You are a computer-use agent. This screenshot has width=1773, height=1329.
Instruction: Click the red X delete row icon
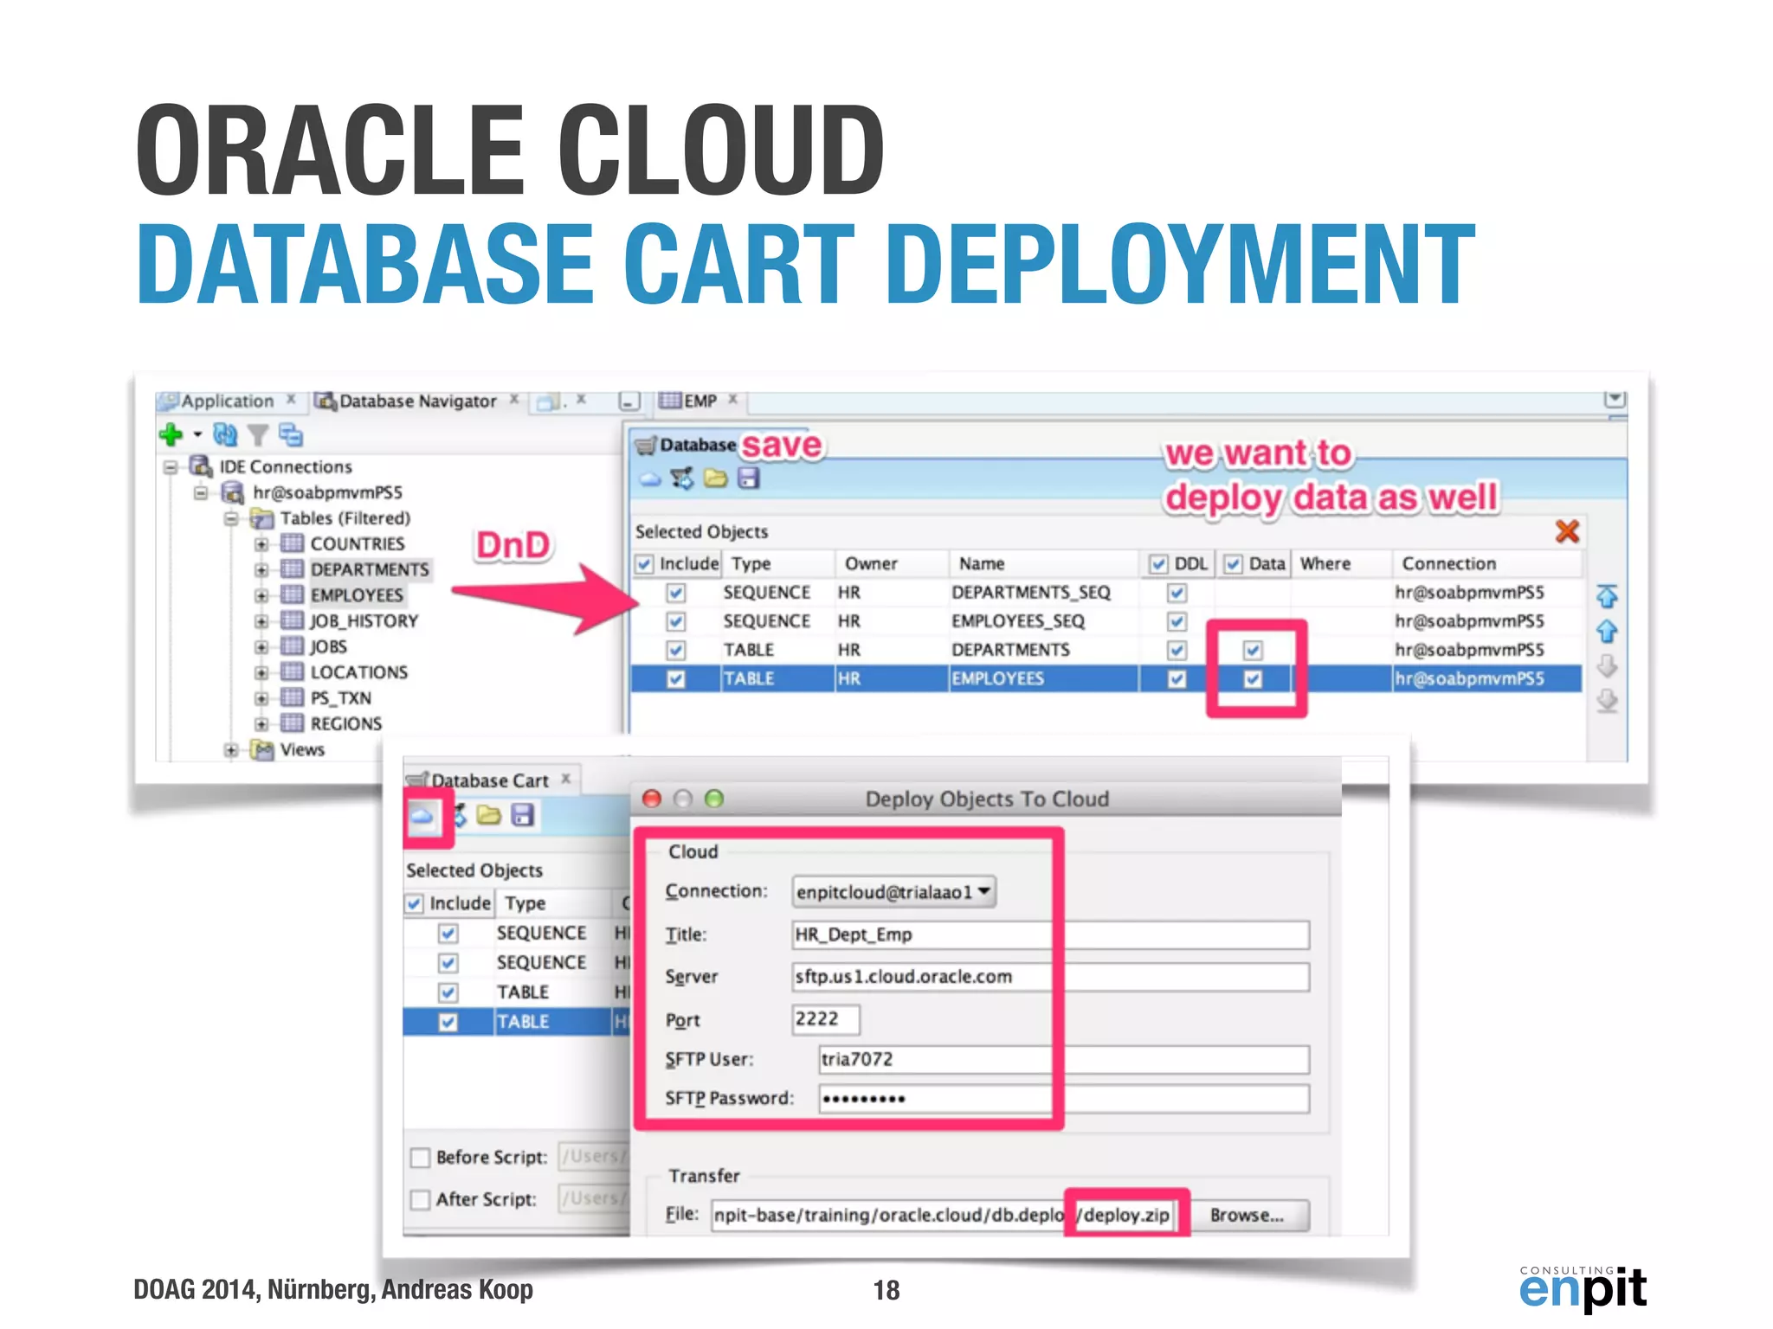point(1567,530)
